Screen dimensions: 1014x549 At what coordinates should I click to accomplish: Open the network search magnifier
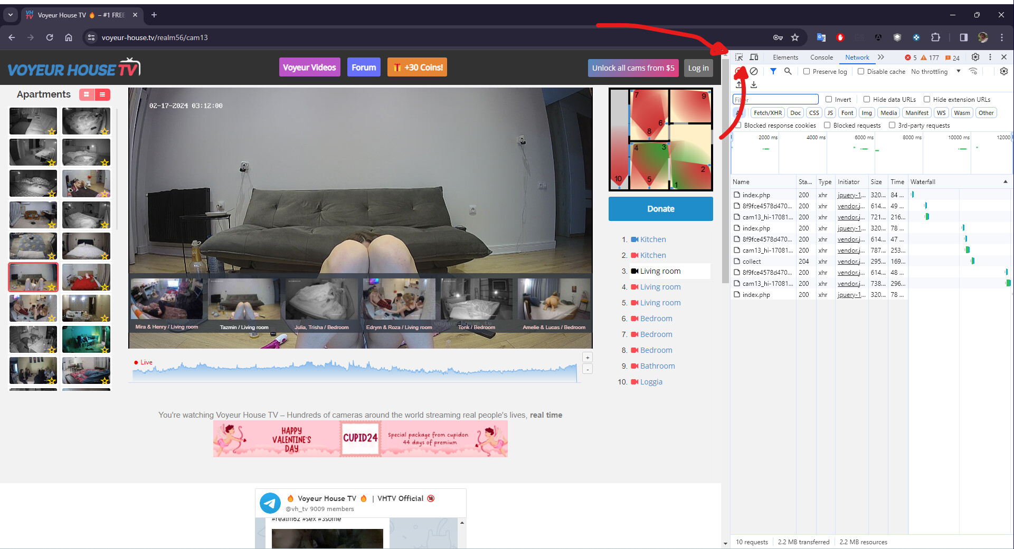pyautogui.click(x=788, y=71)
